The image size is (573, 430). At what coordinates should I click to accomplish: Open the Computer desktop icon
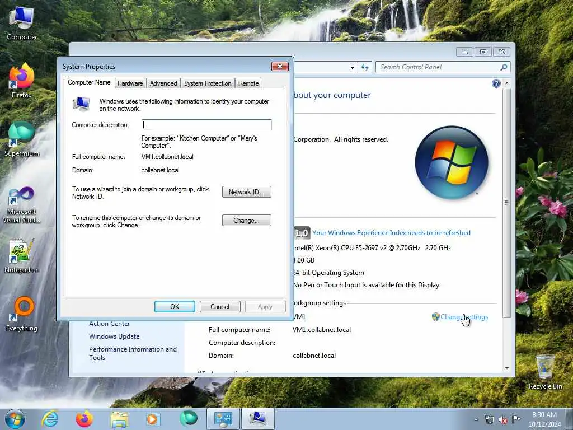[22, 22]
